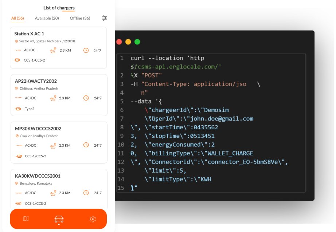Switch to the Offline (36) tab
The height and width of the screenshot is (232, 336).
pos(80,18)
